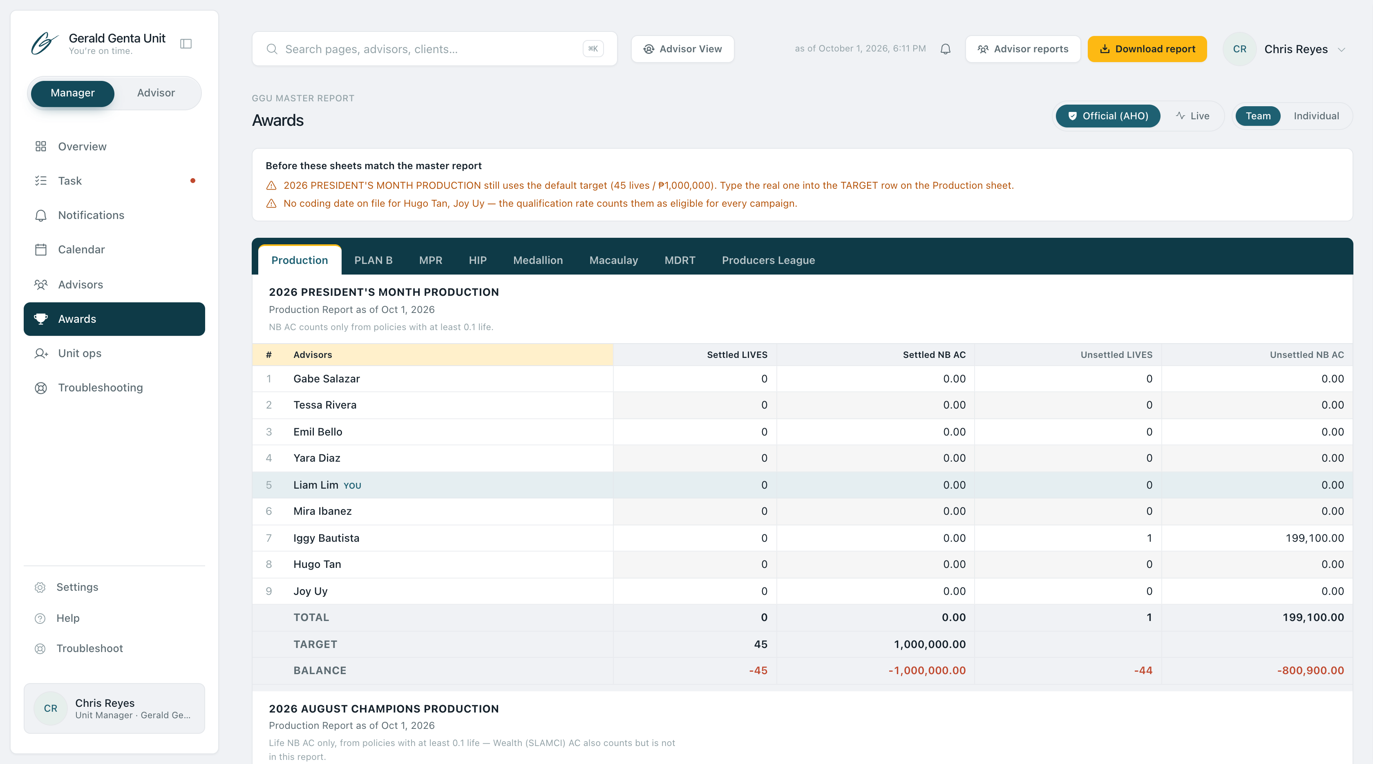This screenshot has width=1373, height=764.
Task: Click Iggy Bautista advisor row name
Action: (x=326, y=538)
